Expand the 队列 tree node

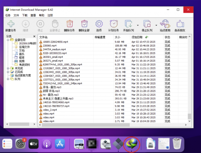[x=8, y=79]
